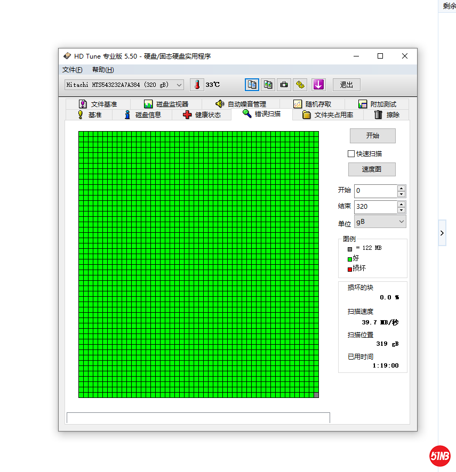Click the 319 gB scan position value
456x472 pixels.
coord(387,344)
